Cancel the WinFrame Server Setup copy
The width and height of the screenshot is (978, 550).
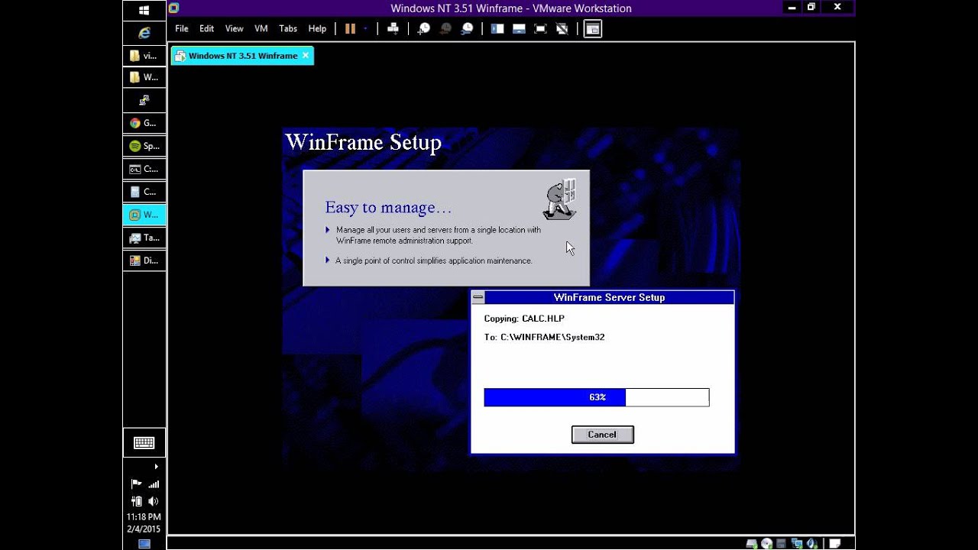tap(602, 435)
